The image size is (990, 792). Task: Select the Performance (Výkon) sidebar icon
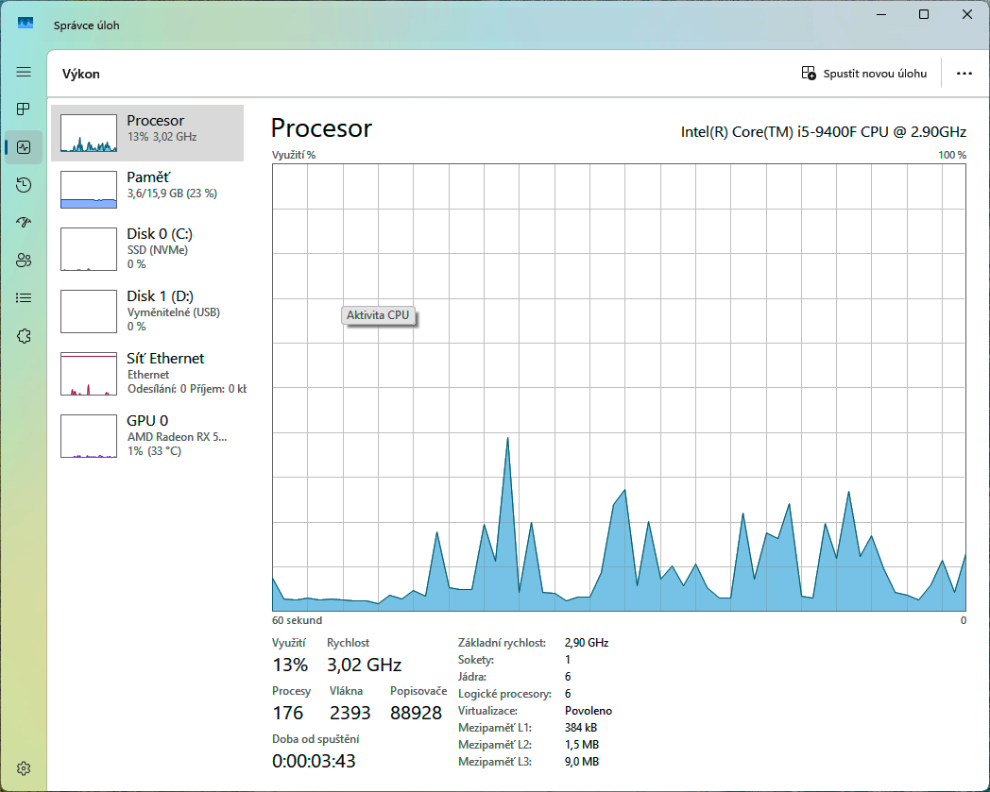point(24,147)
